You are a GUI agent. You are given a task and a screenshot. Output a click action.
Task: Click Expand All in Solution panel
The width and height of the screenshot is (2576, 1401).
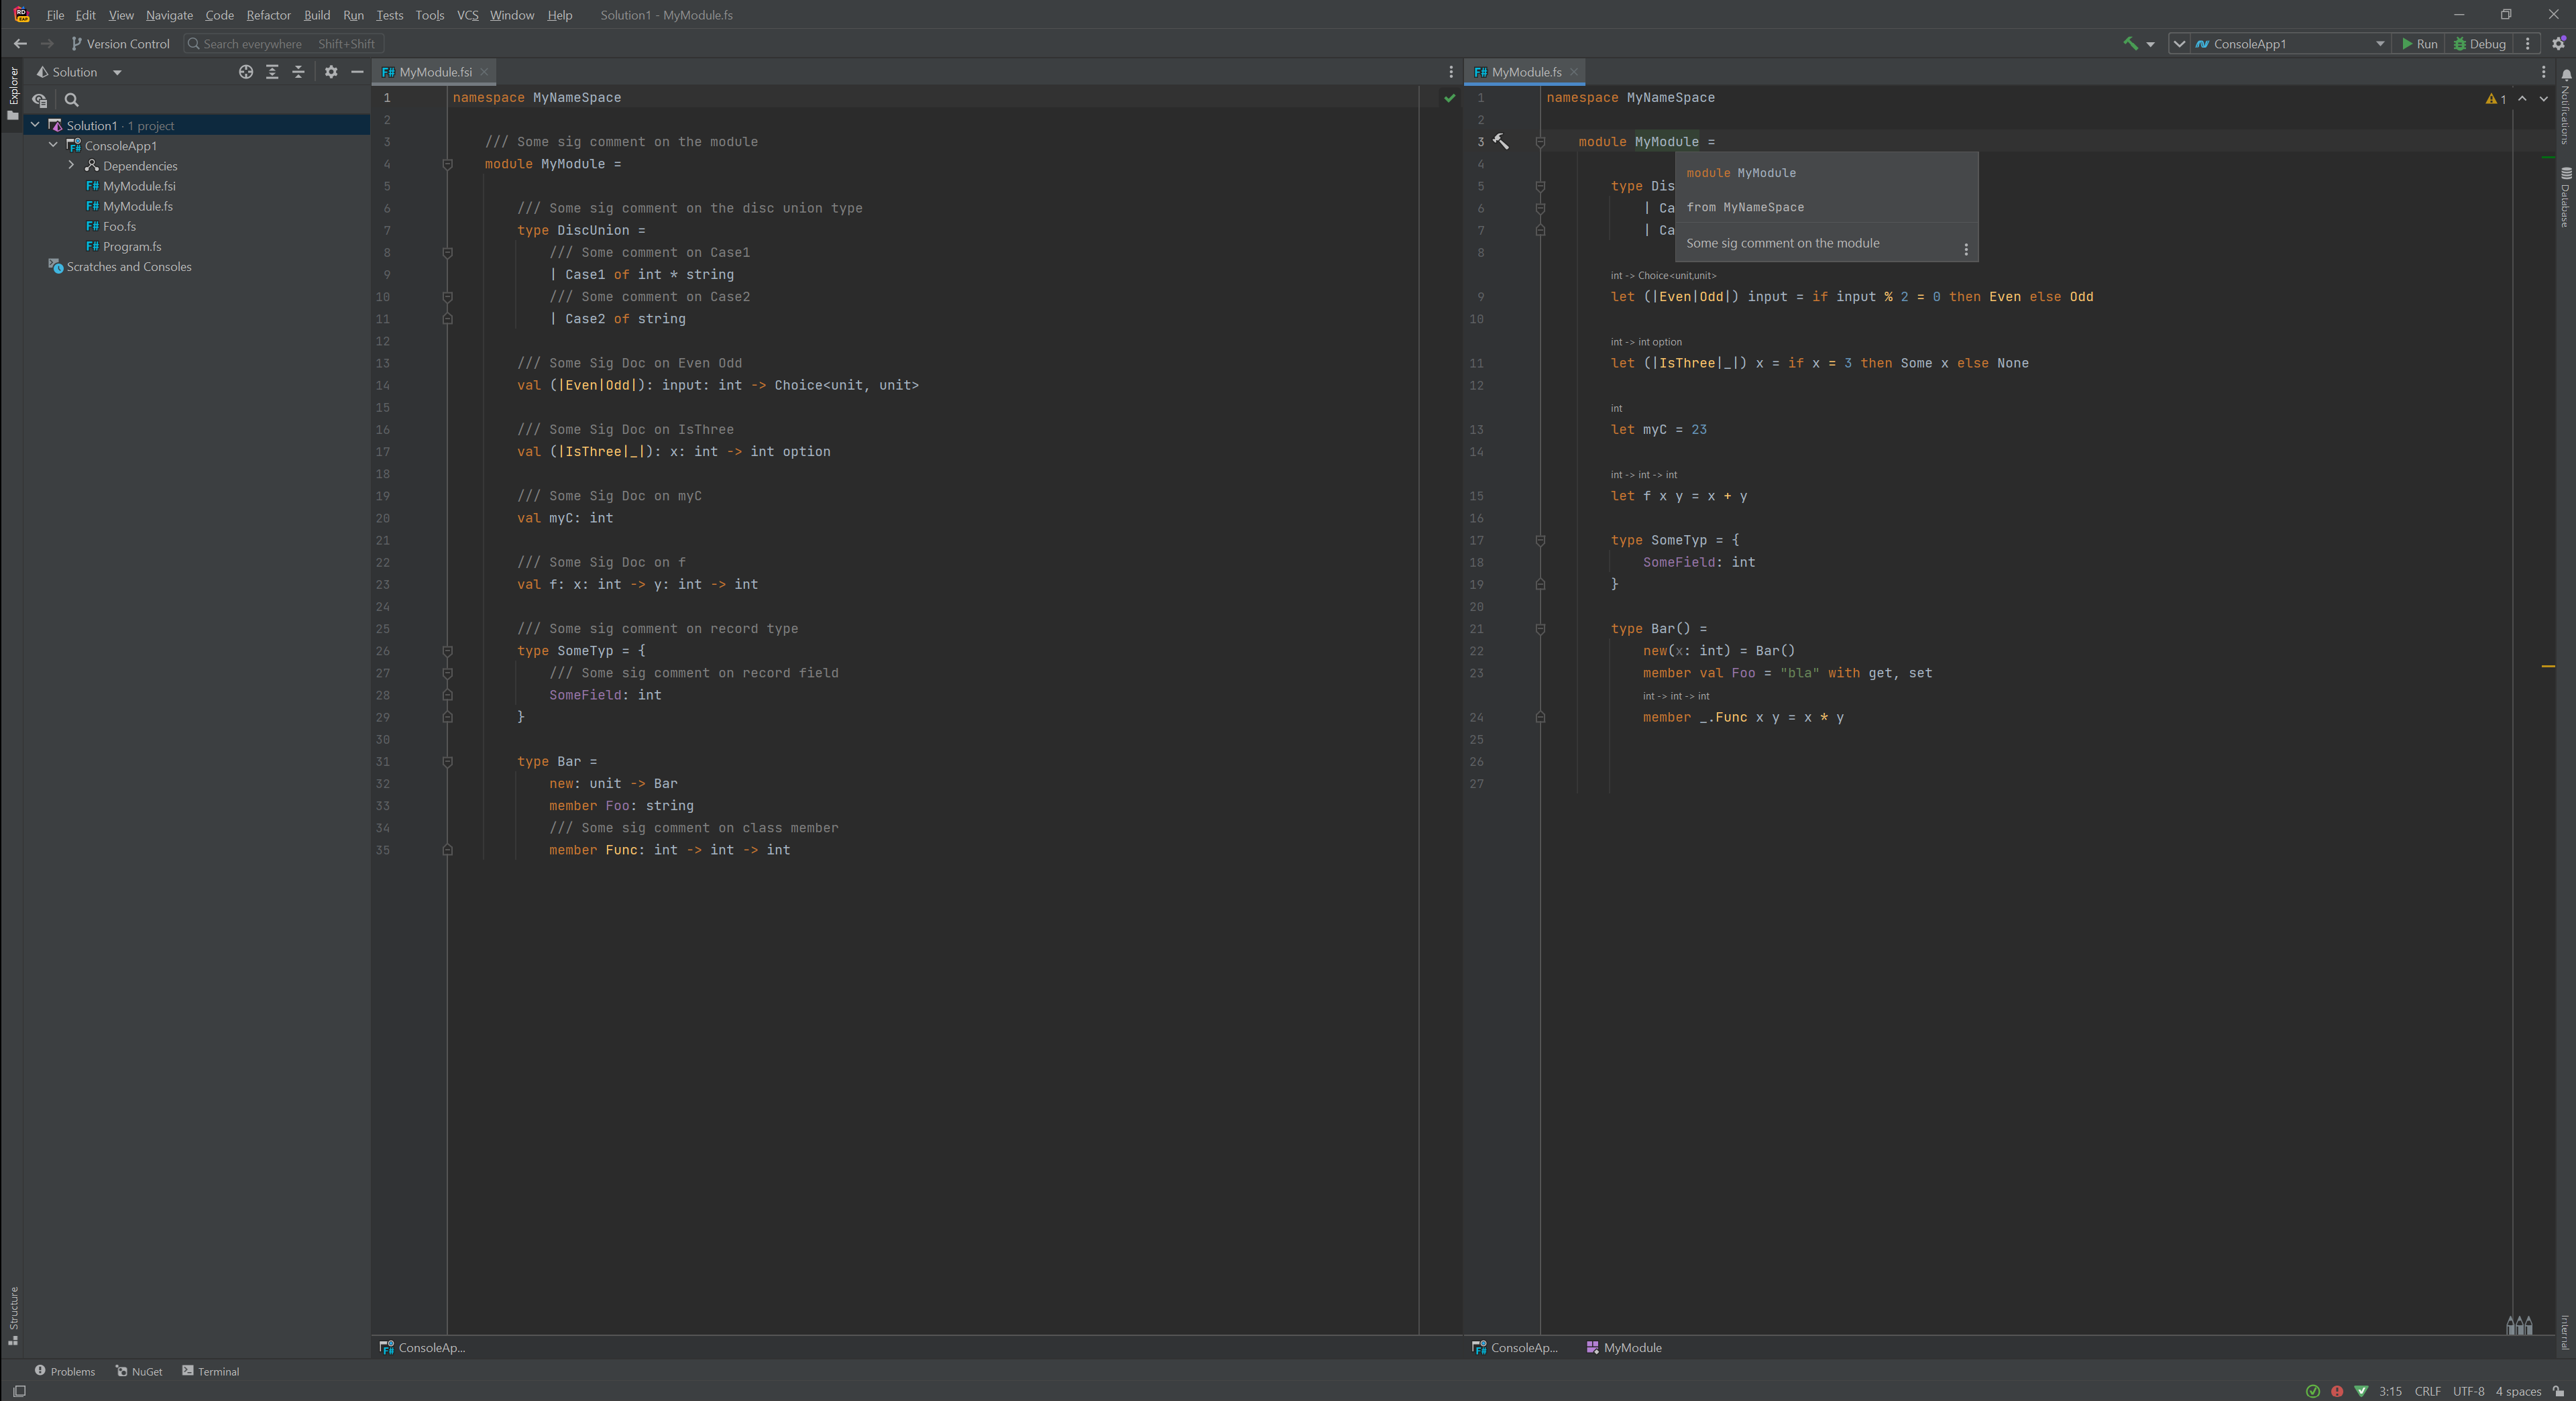click(272, 72)
